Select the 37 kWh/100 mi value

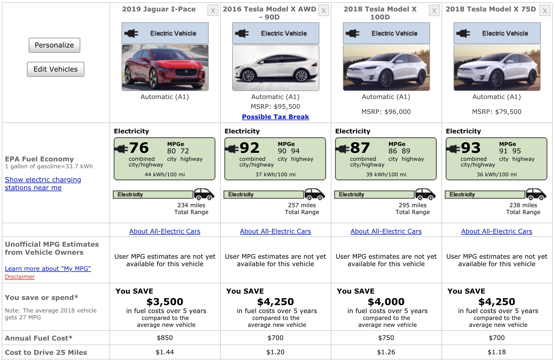[275, 174]
